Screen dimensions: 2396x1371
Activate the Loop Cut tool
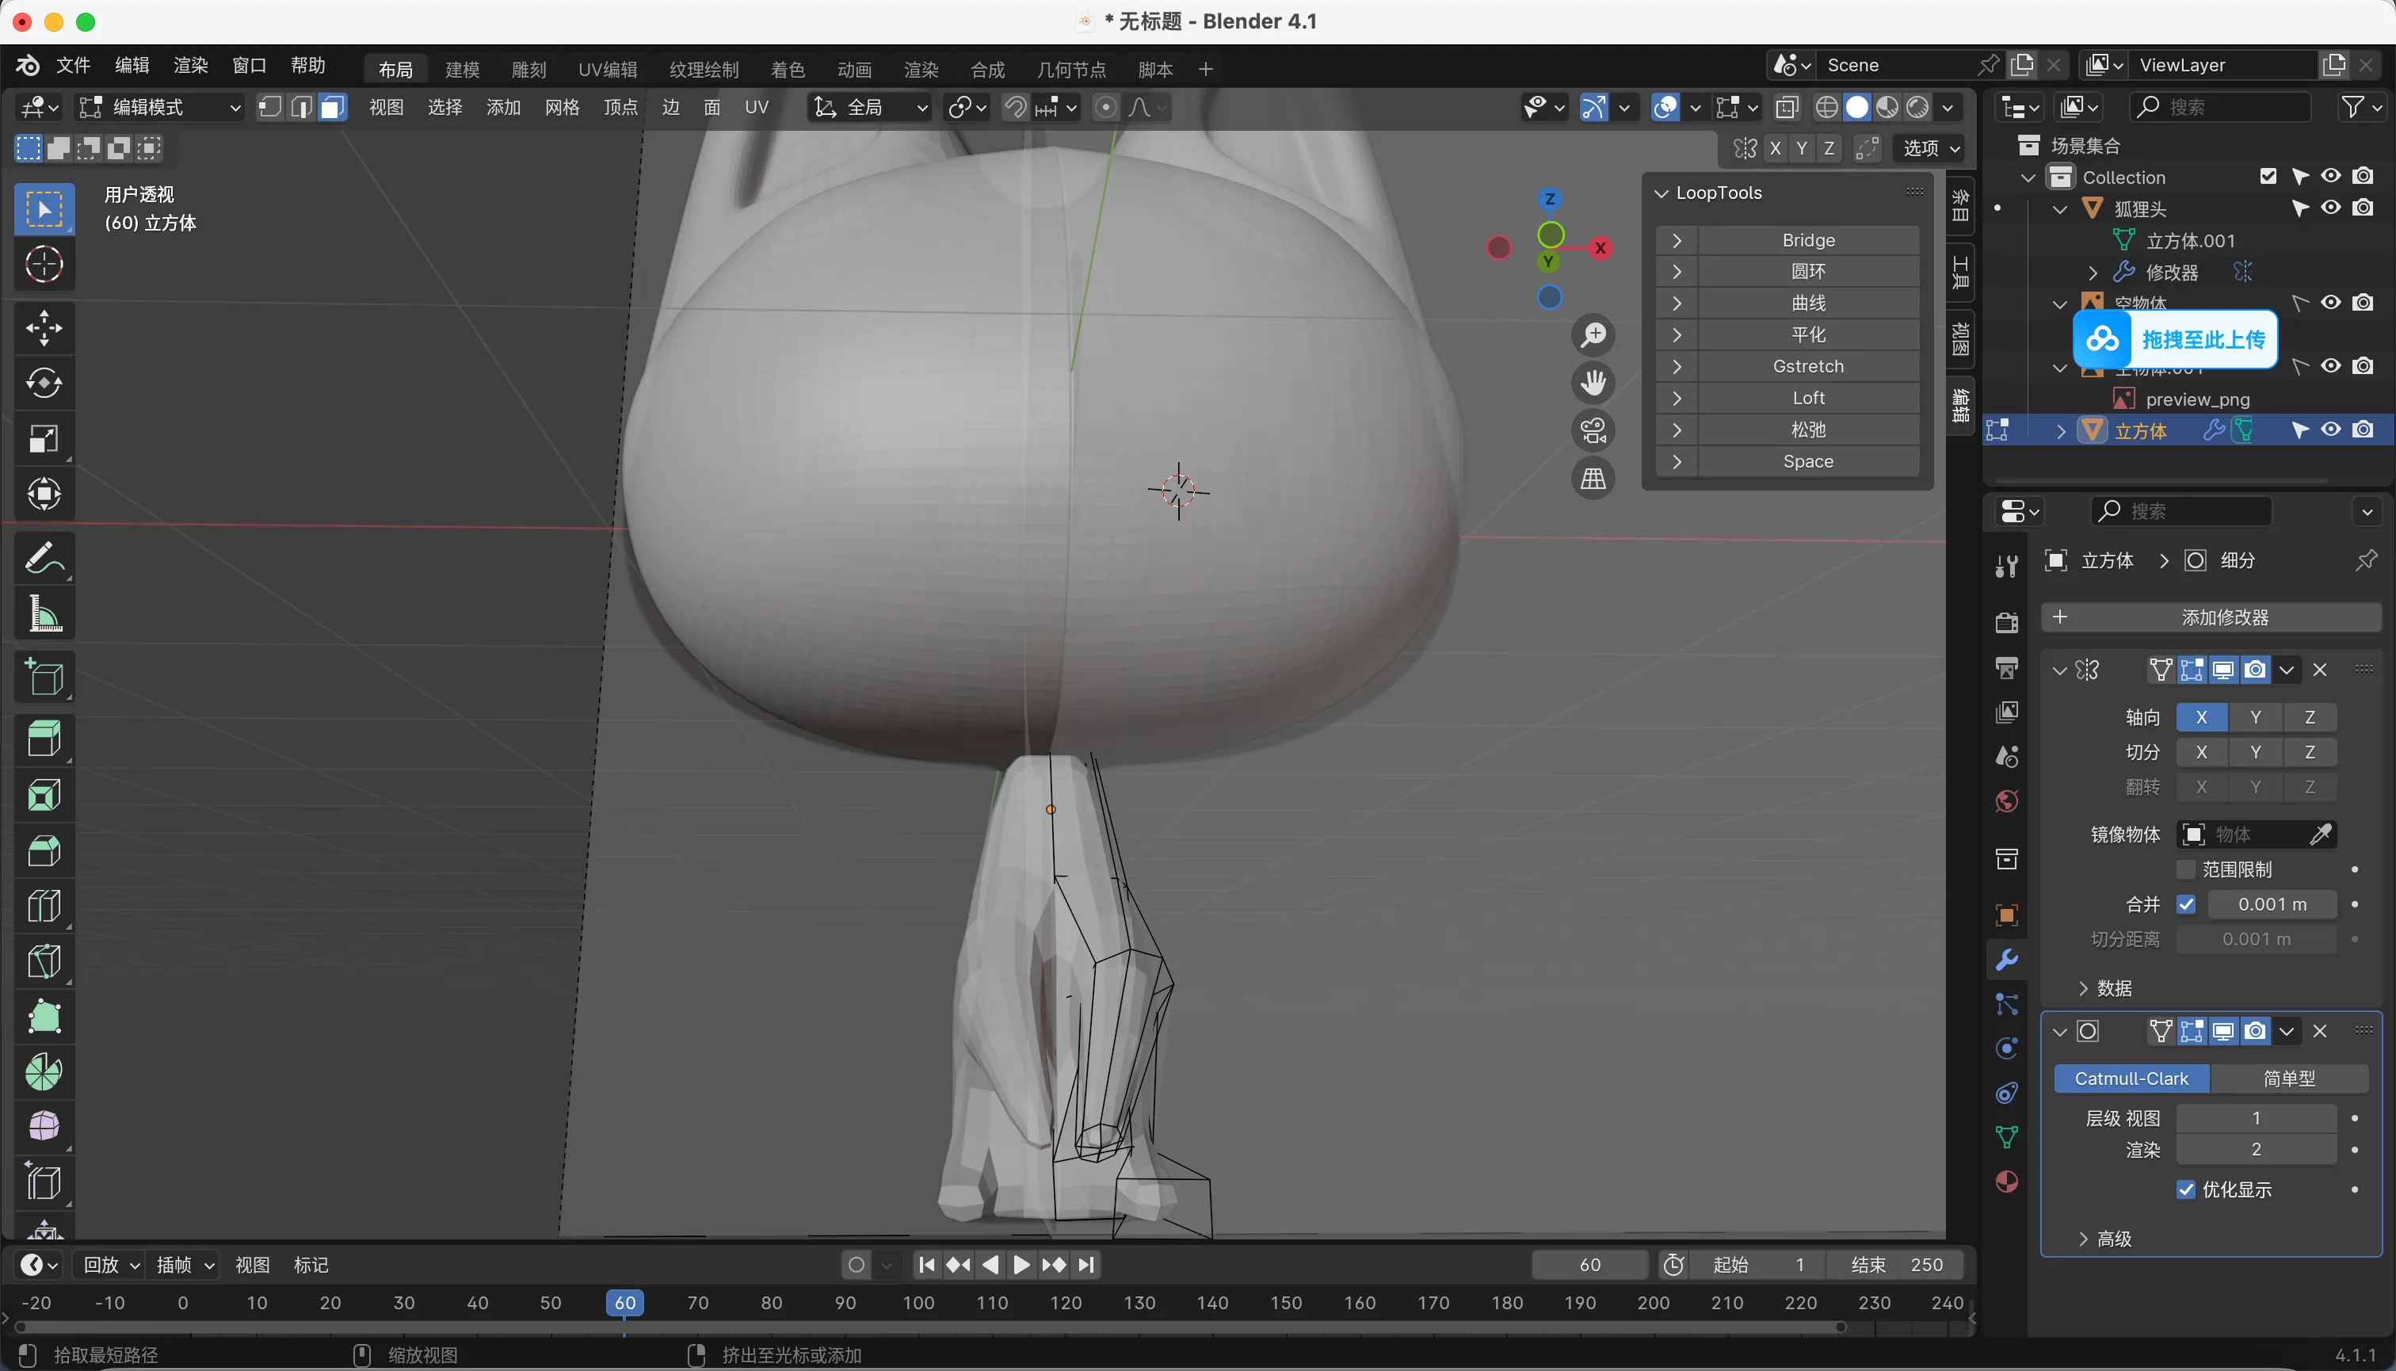44,907
